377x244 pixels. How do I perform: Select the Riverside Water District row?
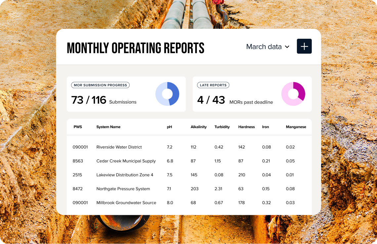coord(119,147)
